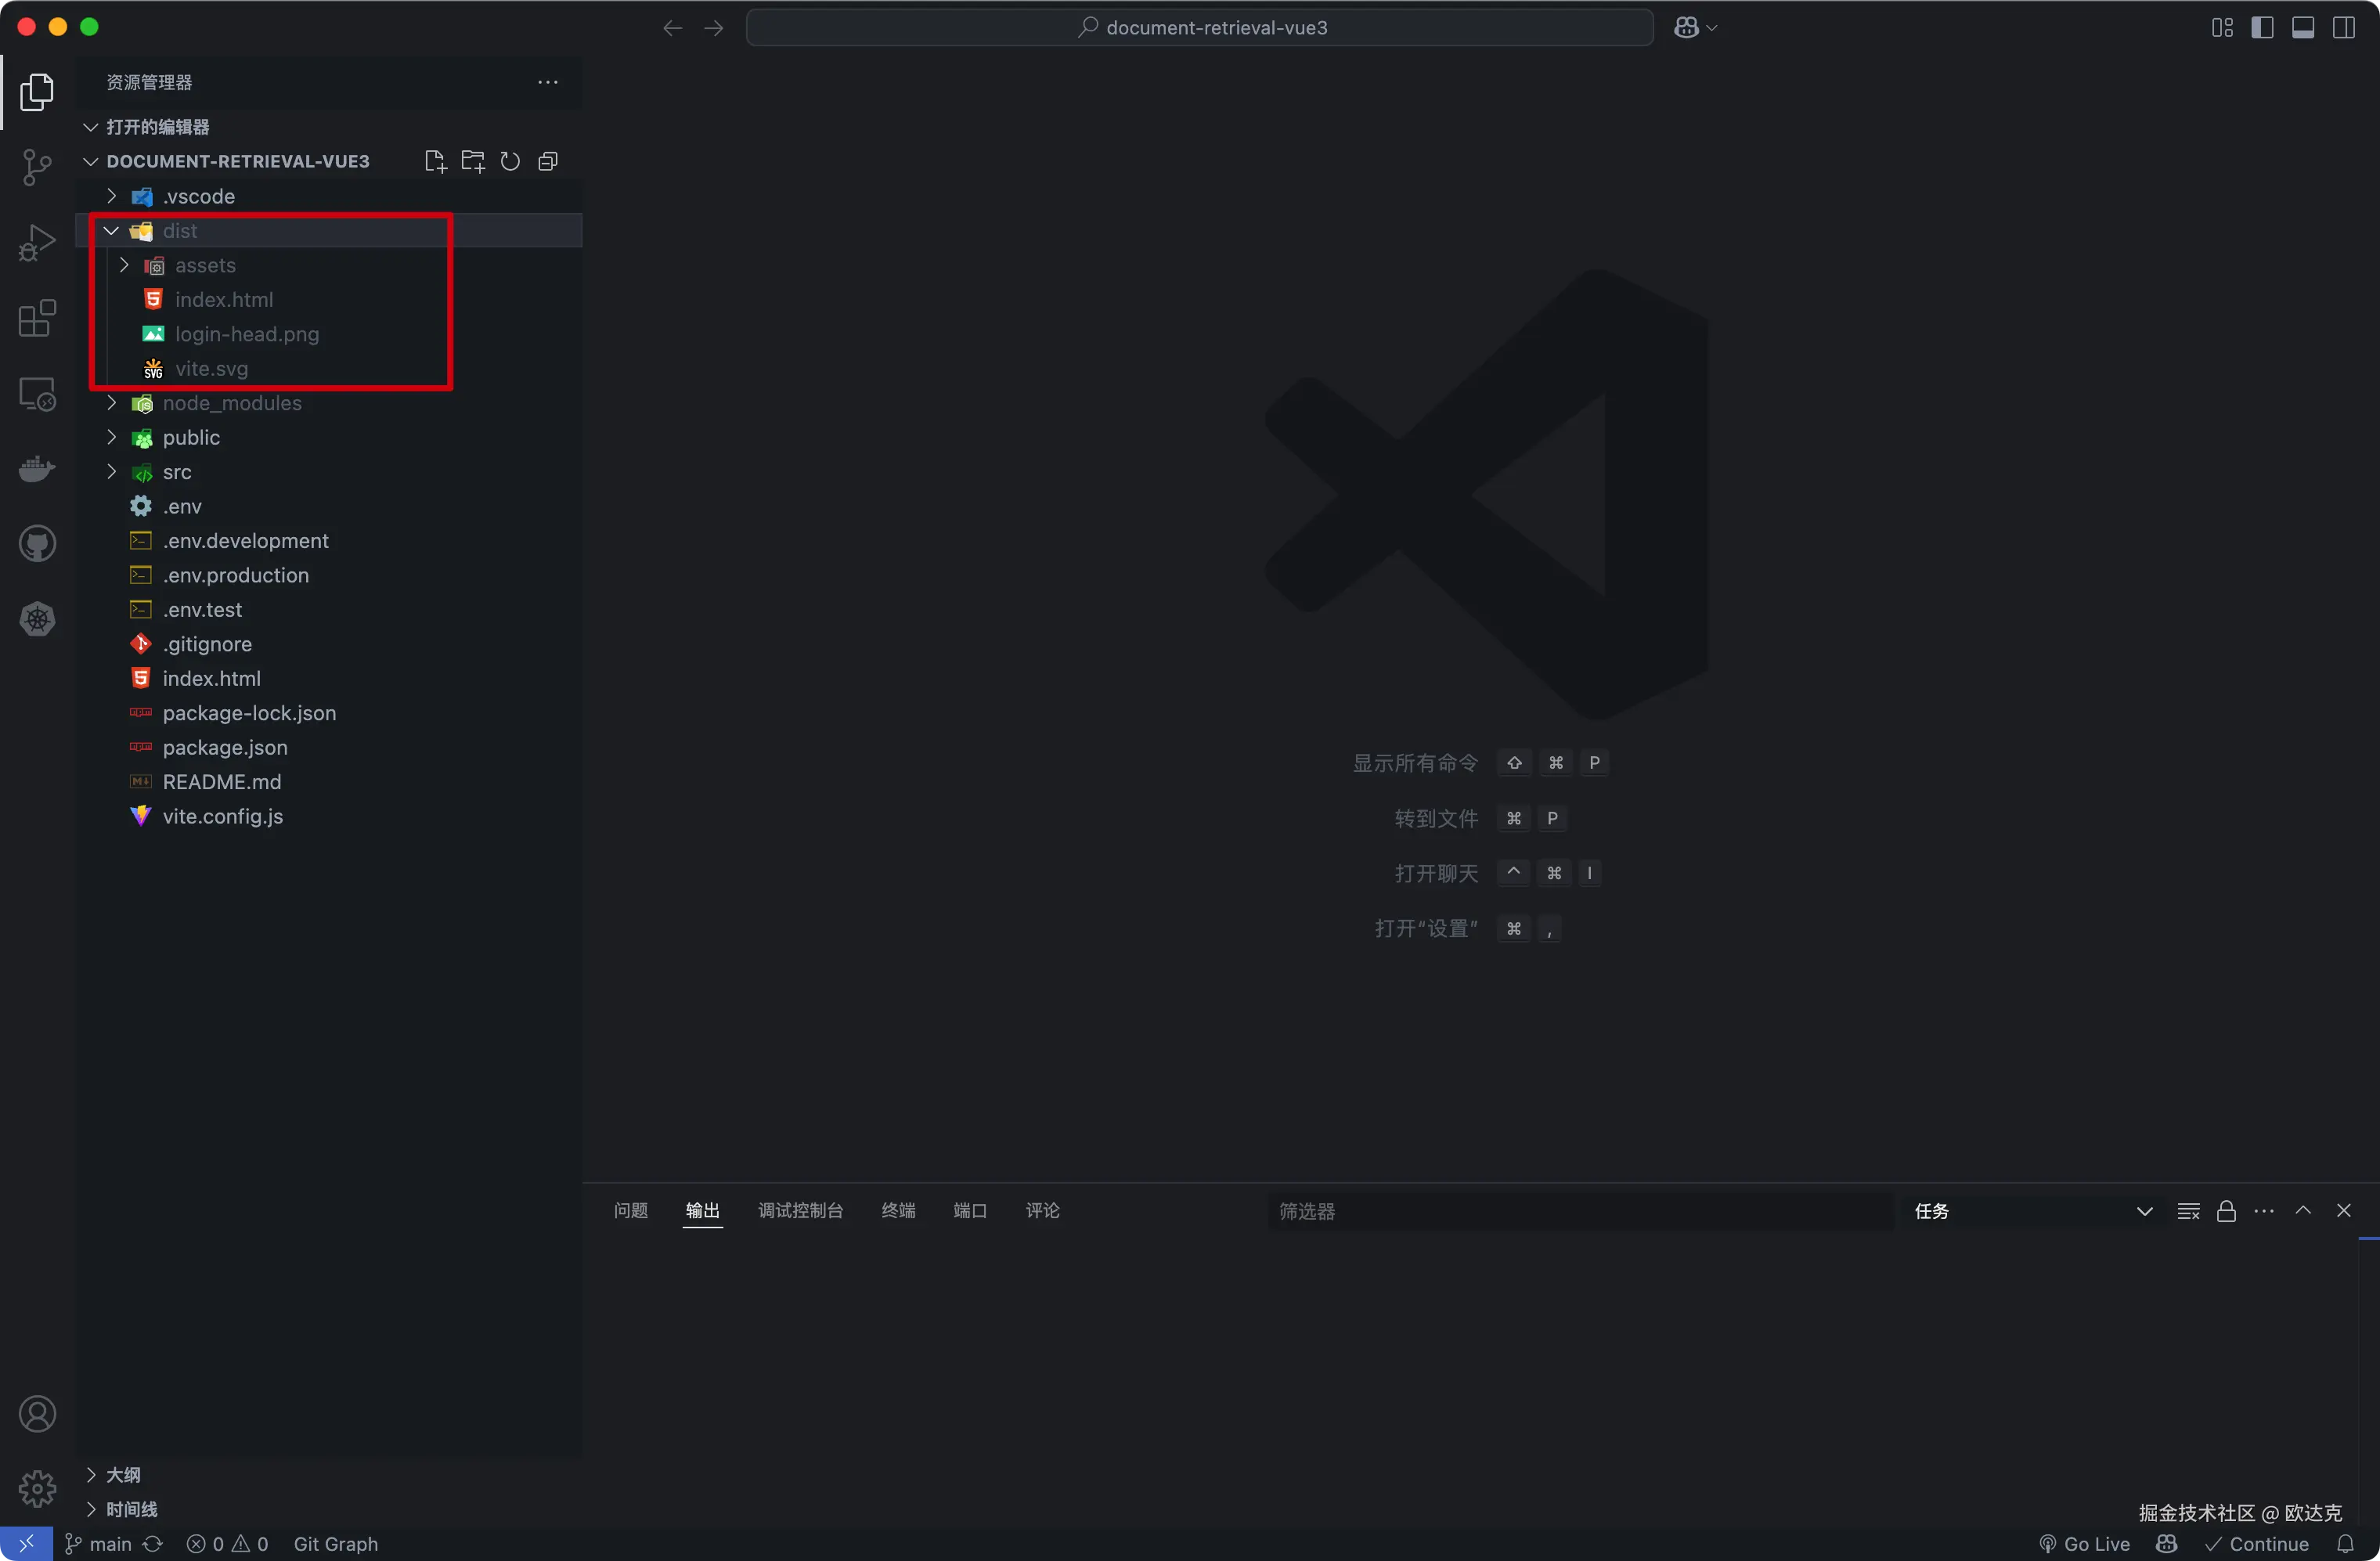
Task: Toggle the primary side bar visibility
Action: (x=2262, y=28)
